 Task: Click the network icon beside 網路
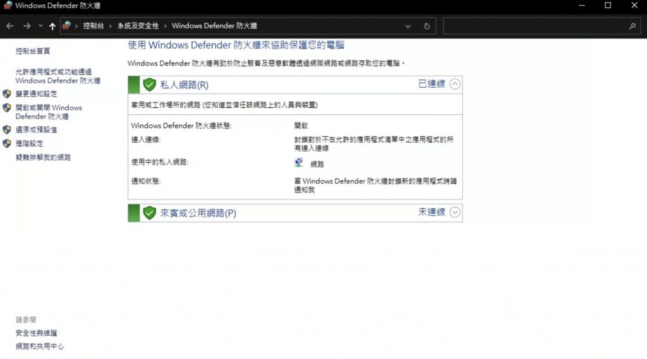point(299,163)
